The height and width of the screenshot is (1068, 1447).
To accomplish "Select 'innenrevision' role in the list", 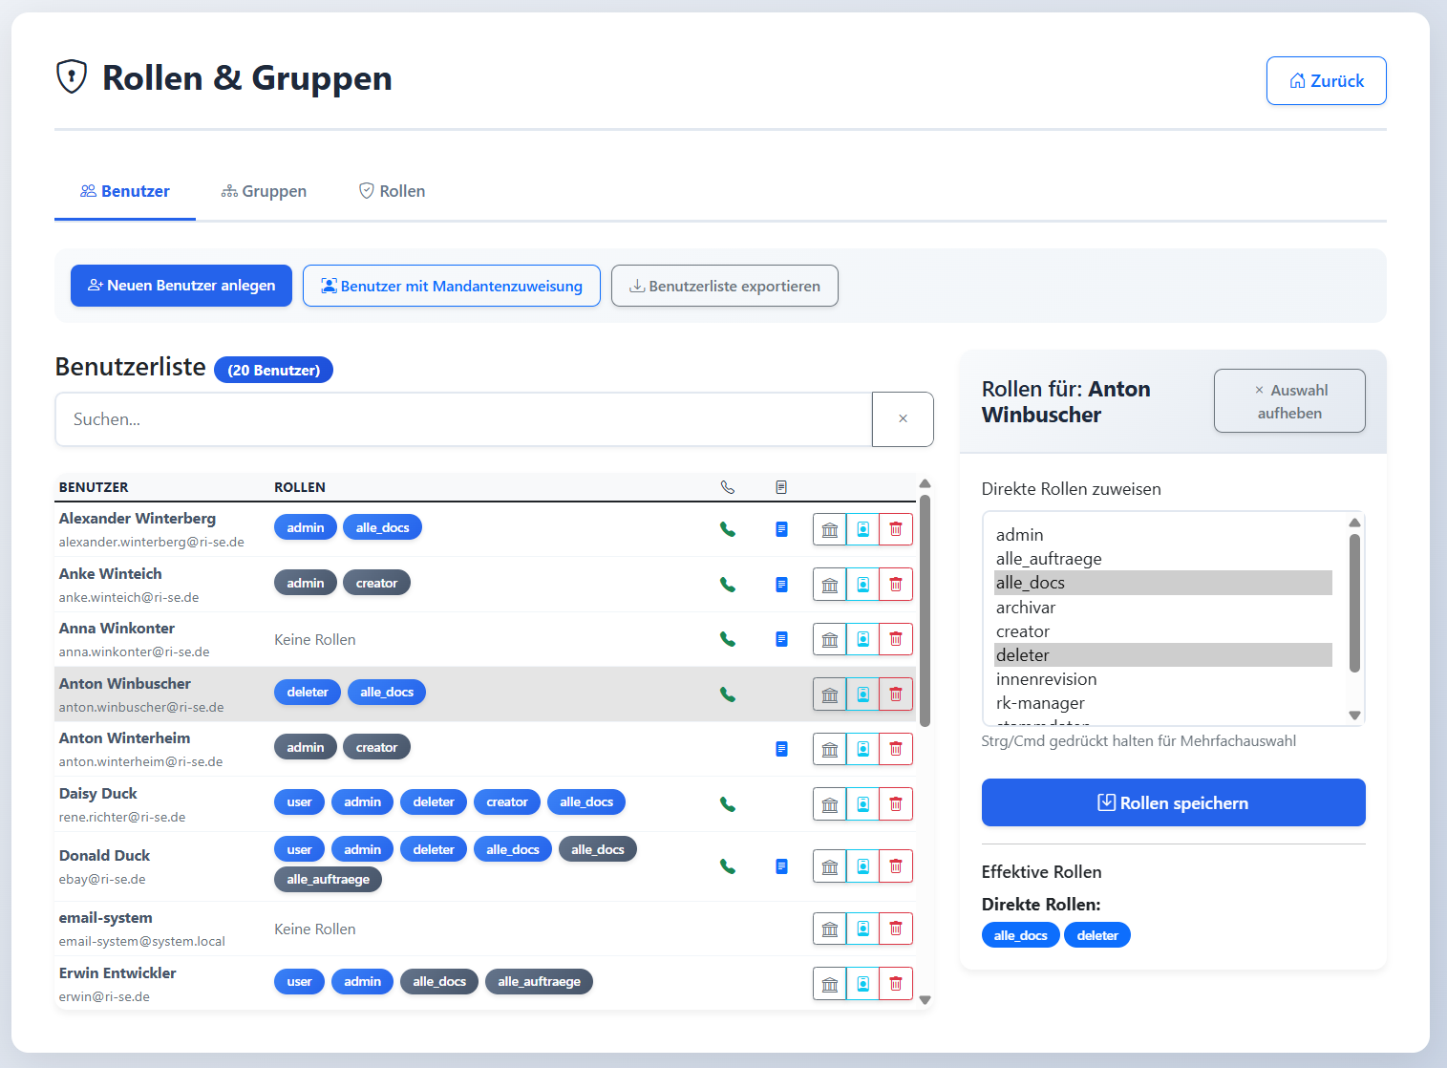I will tap(1046, 679).
